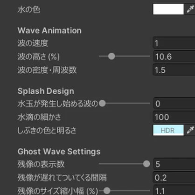
Task: Click the 波の高さ (%) slider handle
Action: [x=111, y=56]
